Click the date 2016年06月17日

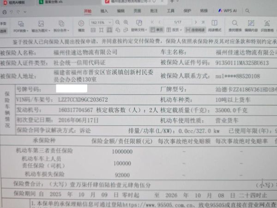point(78,120)
